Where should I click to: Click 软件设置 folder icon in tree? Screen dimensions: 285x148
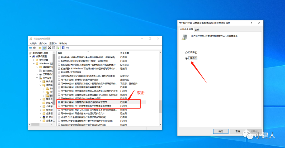click(37, 60)
